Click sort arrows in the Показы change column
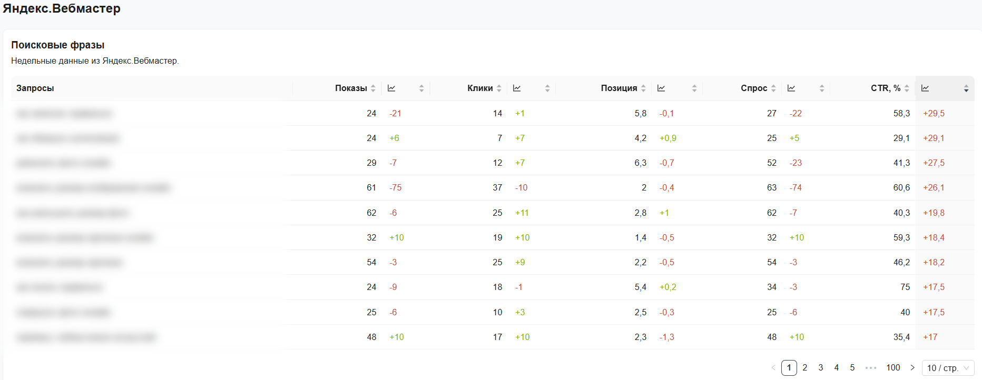Viewport: 982px width, 380px height. tap(421, 88)
